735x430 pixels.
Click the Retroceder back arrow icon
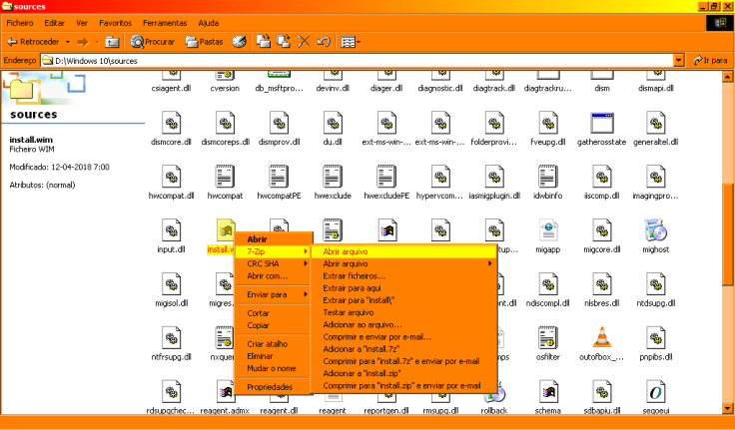tap(13, 42)
